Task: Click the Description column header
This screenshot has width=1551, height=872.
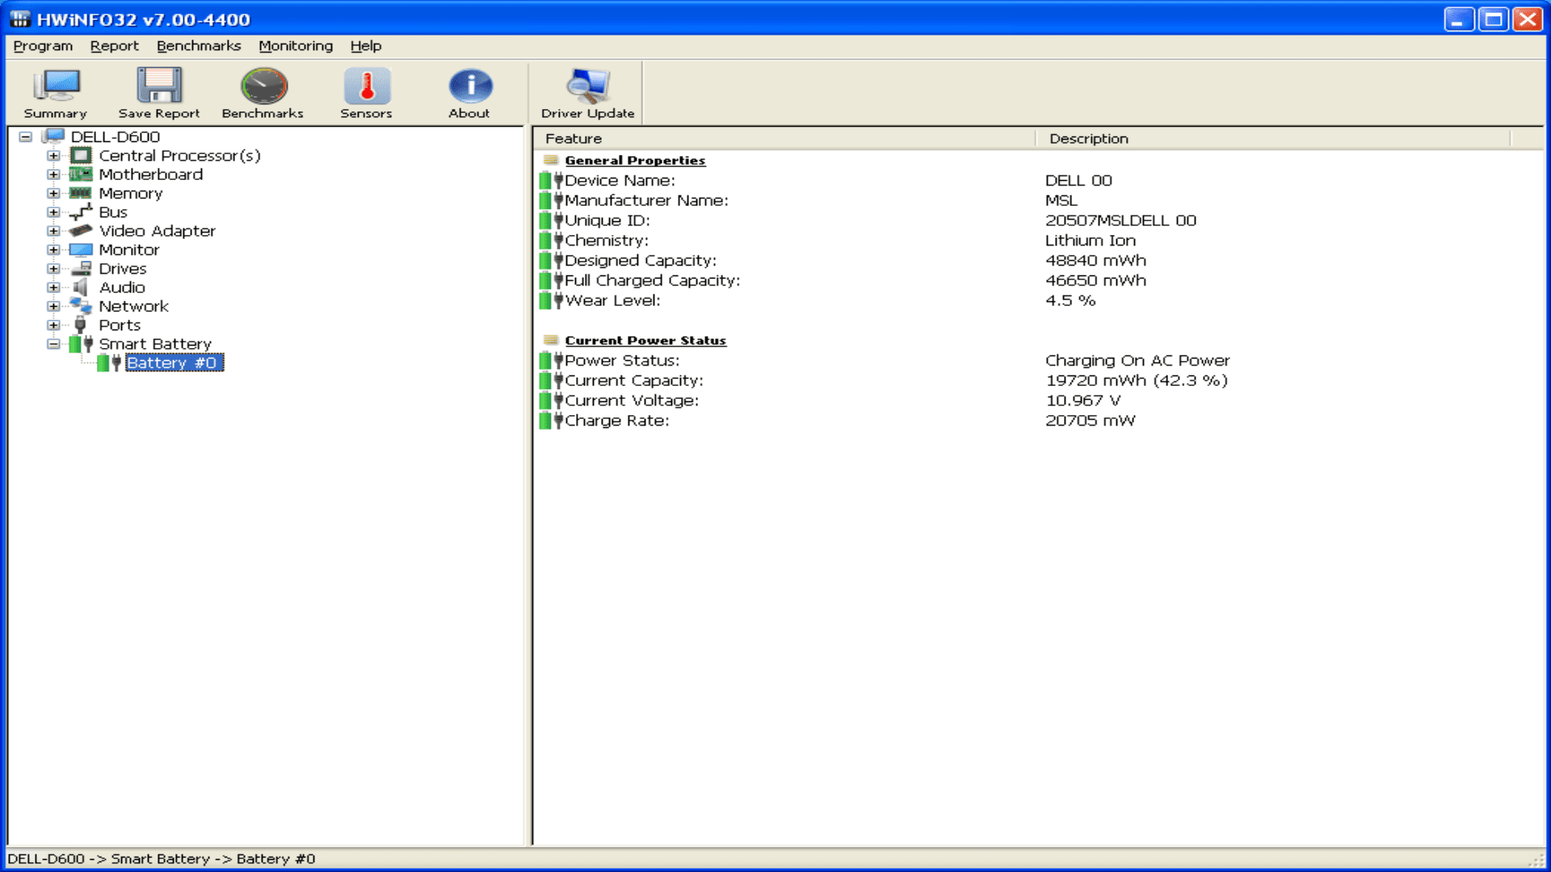Action: point(1273,138)
